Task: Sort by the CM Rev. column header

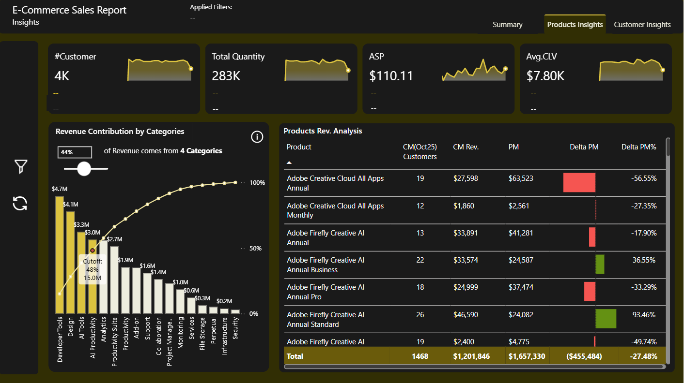Action: [466, 147]
